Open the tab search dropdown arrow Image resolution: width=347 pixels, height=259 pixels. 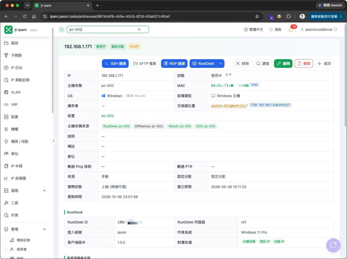[27, 5]
